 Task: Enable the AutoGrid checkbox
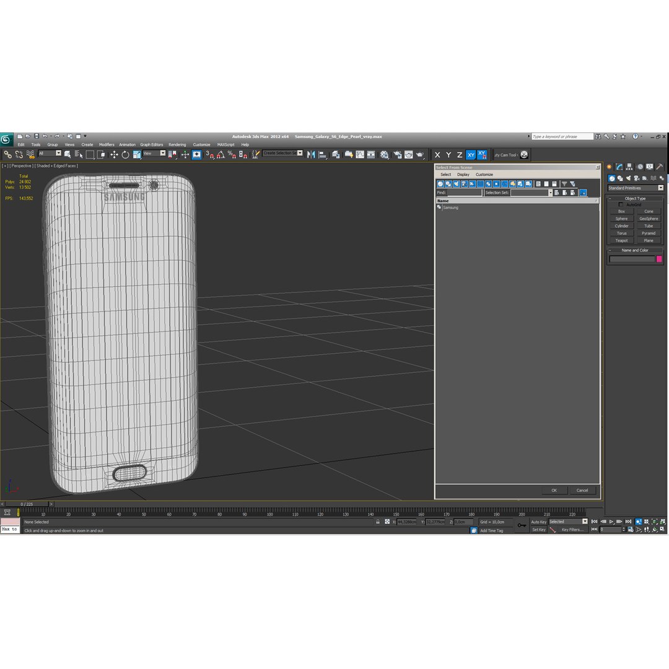(x=621, y=204)
